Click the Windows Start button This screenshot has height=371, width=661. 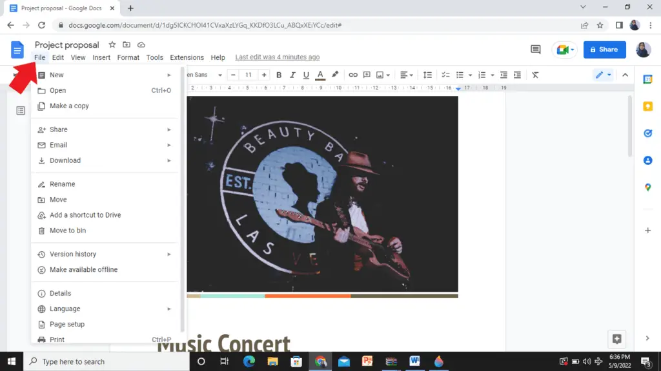click(x=12, y=361)
